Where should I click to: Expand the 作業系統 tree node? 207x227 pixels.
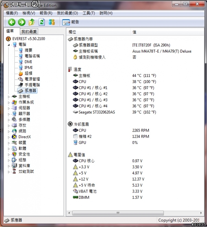click(9, 102)
